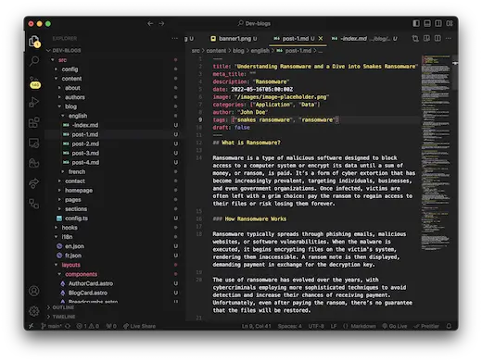The width and height of the screenshot is (482, 362).
Task: Click the notifications bell in status bar
Action: coord(449,326)
